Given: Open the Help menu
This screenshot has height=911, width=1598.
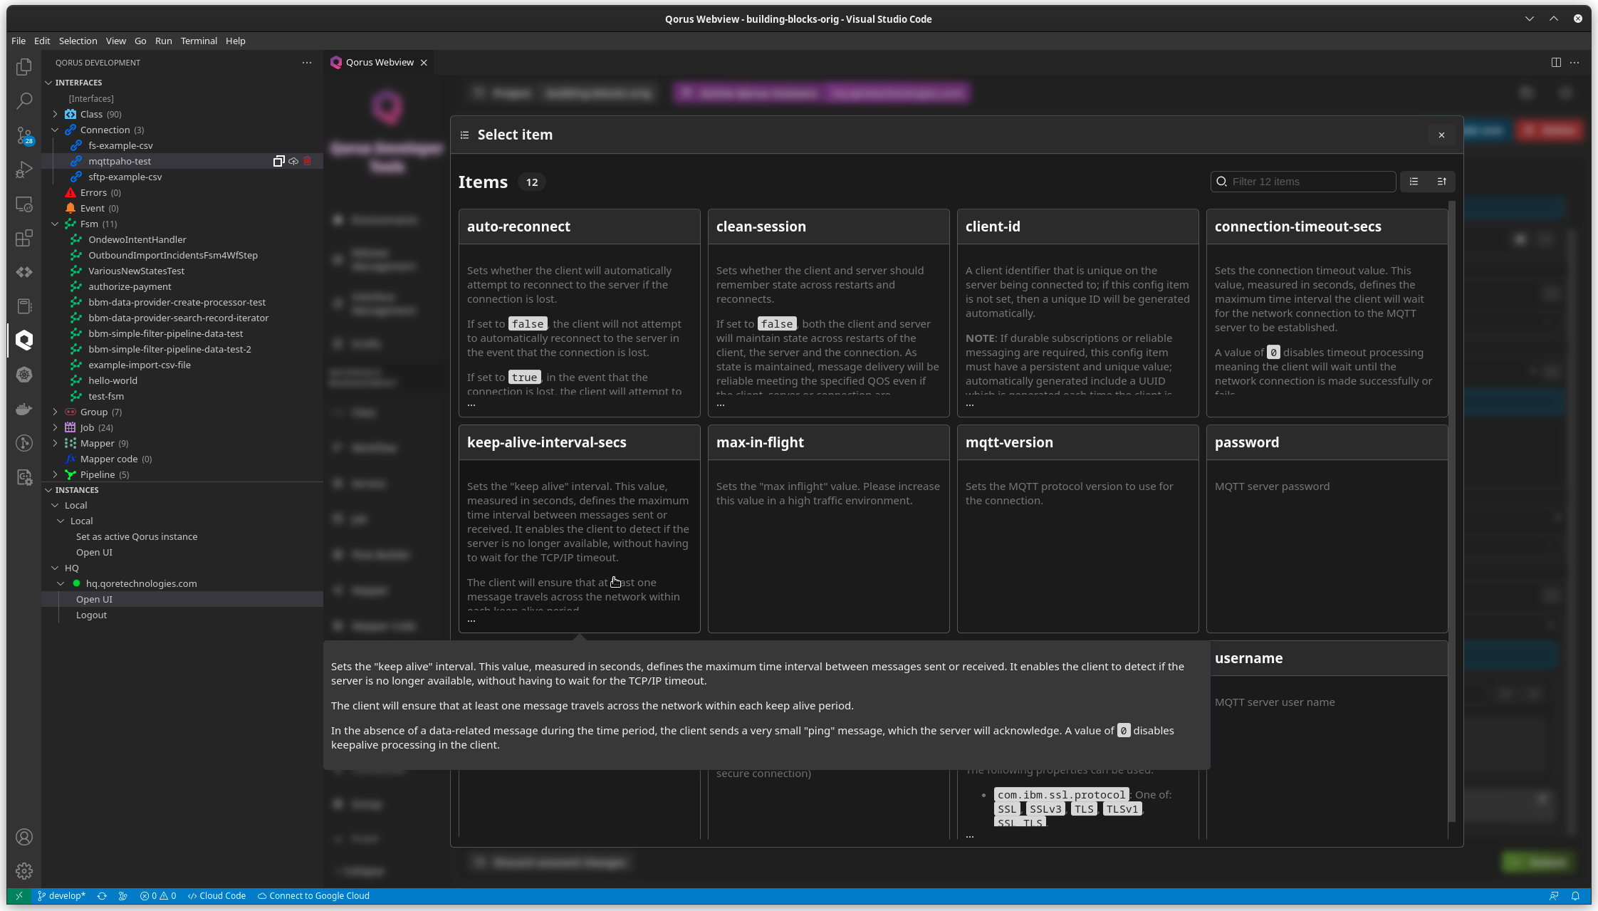Looking at the screenshot, I should tap(236, 41).
